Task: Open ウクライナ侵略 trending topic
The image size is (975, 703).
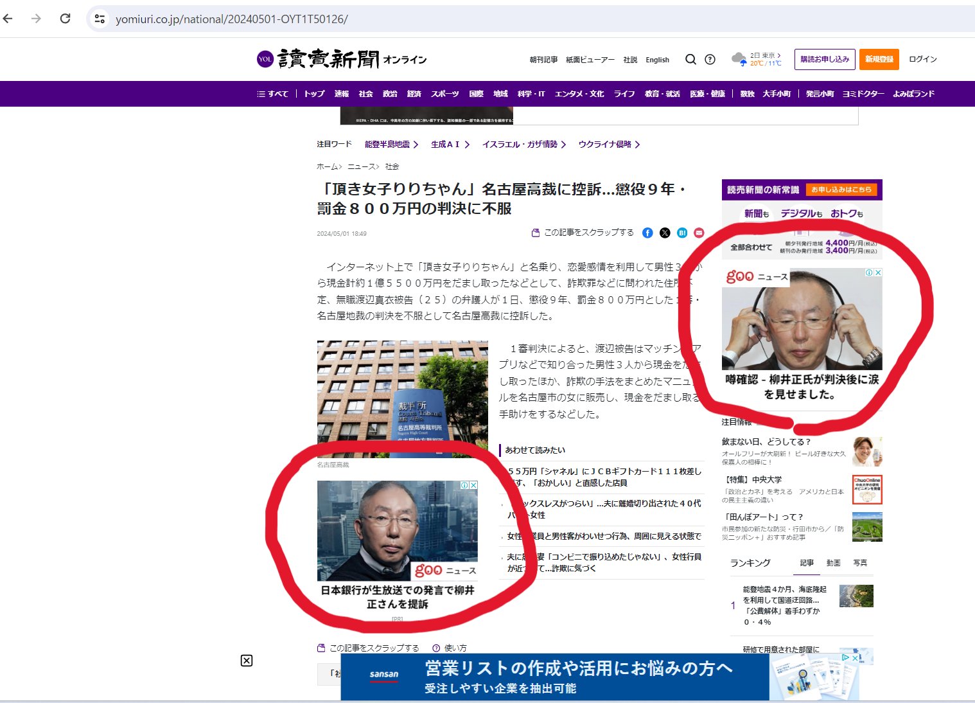Action: pos(609,145)
